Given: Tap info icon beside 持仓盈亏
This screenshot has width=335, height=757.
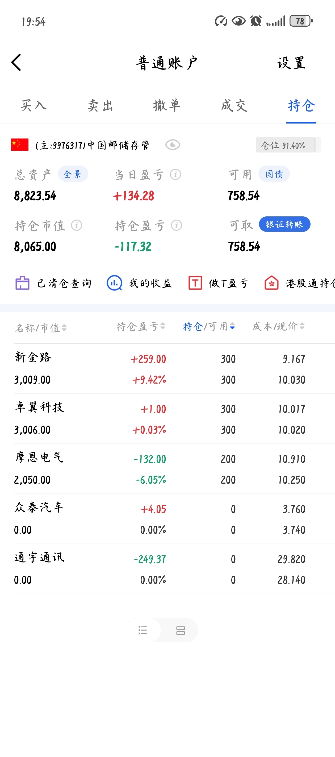Looking at the screenshot, I should [177, 225].
